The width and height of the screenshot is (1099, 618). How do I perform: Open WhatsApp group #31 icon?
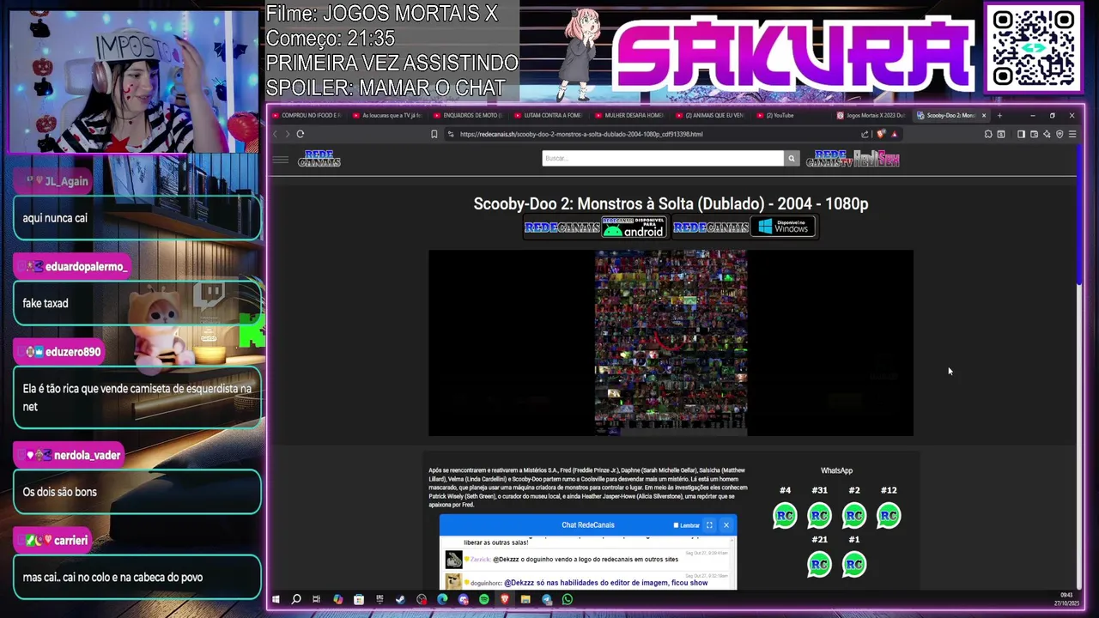point(819,516)
